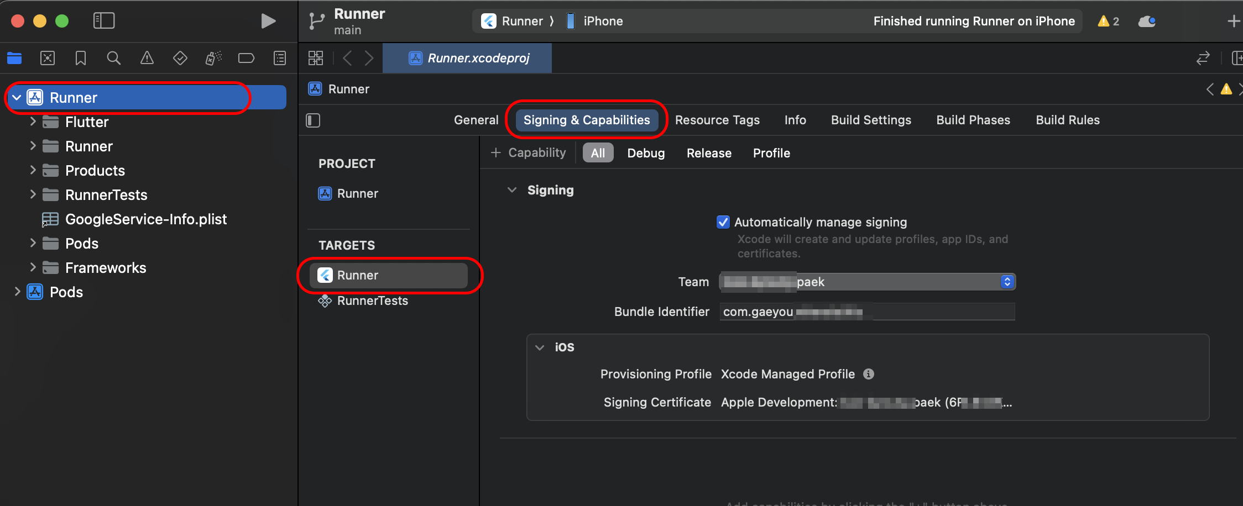Open the Breakpoint navigator icon
The image size is (1243, 506).
247,58
